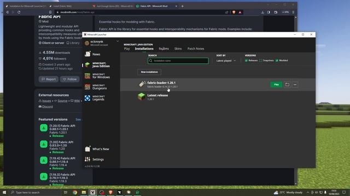Open launcher Settings
Screen dimensions: 350x196
(95, 159)
